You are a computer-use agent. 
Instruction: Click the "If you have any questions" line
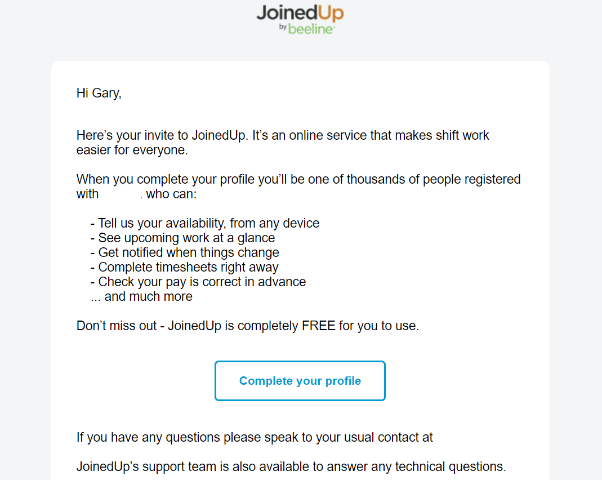coord(255,437)
